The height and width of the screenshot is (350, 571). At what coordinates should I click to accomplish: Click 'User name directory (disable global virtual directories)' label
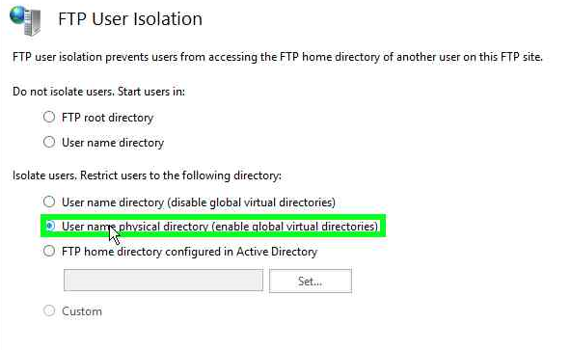click(x=199, y=202)
